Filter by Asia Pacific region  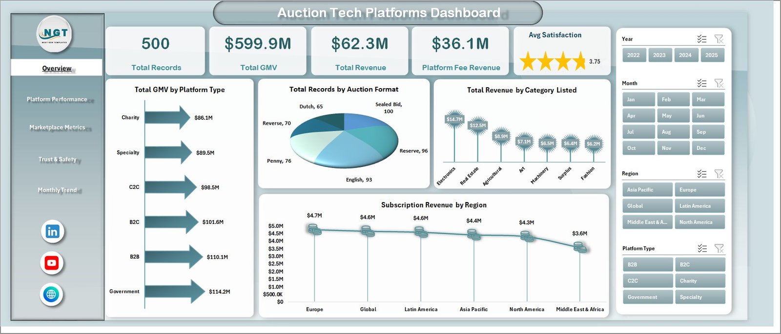(x=647, y=190)
